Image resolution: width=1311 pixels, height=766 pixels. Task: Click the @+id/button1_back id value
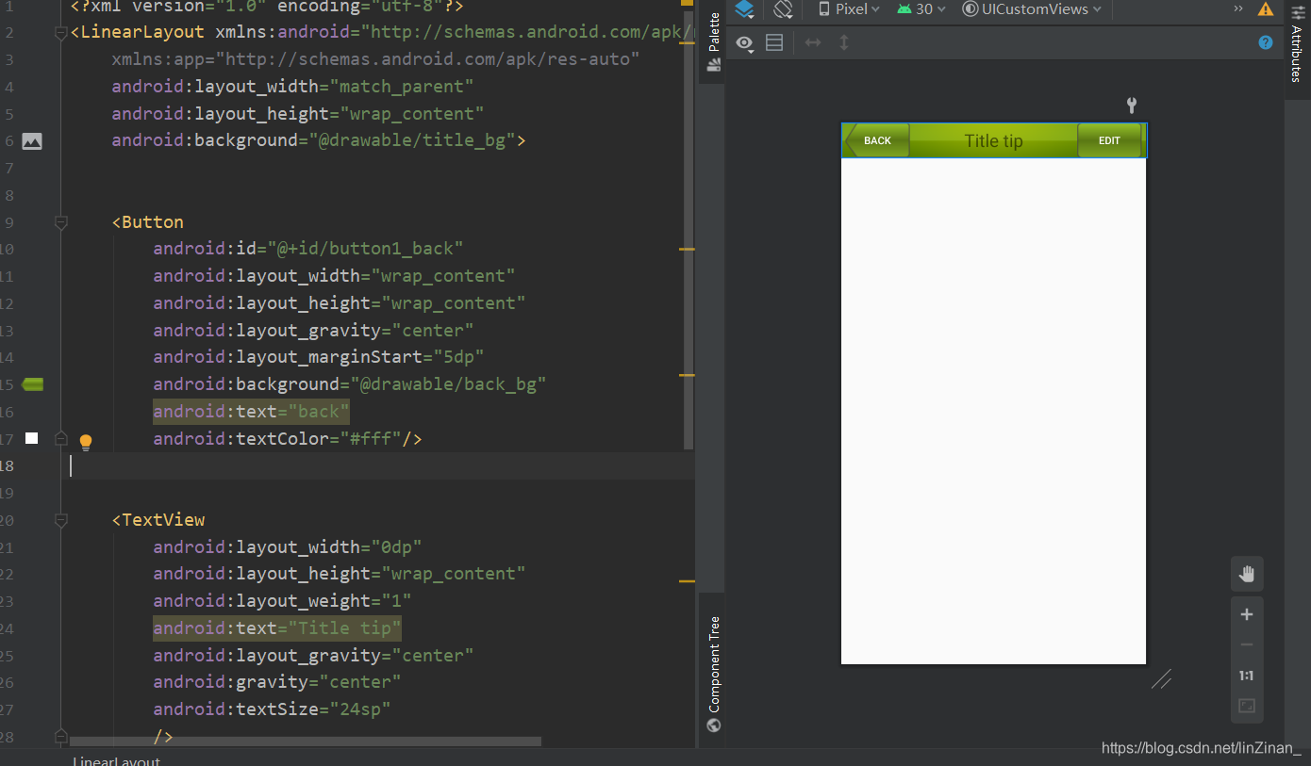365,249
